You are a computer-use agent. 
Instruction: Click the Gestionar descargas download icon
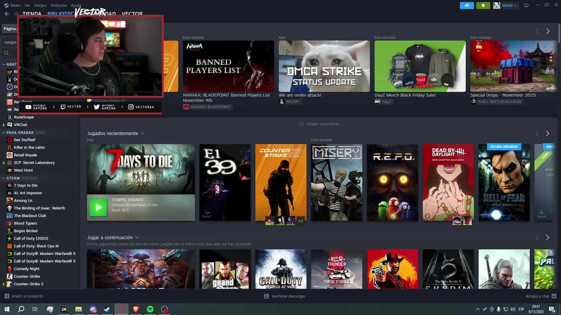coord(266,296)
